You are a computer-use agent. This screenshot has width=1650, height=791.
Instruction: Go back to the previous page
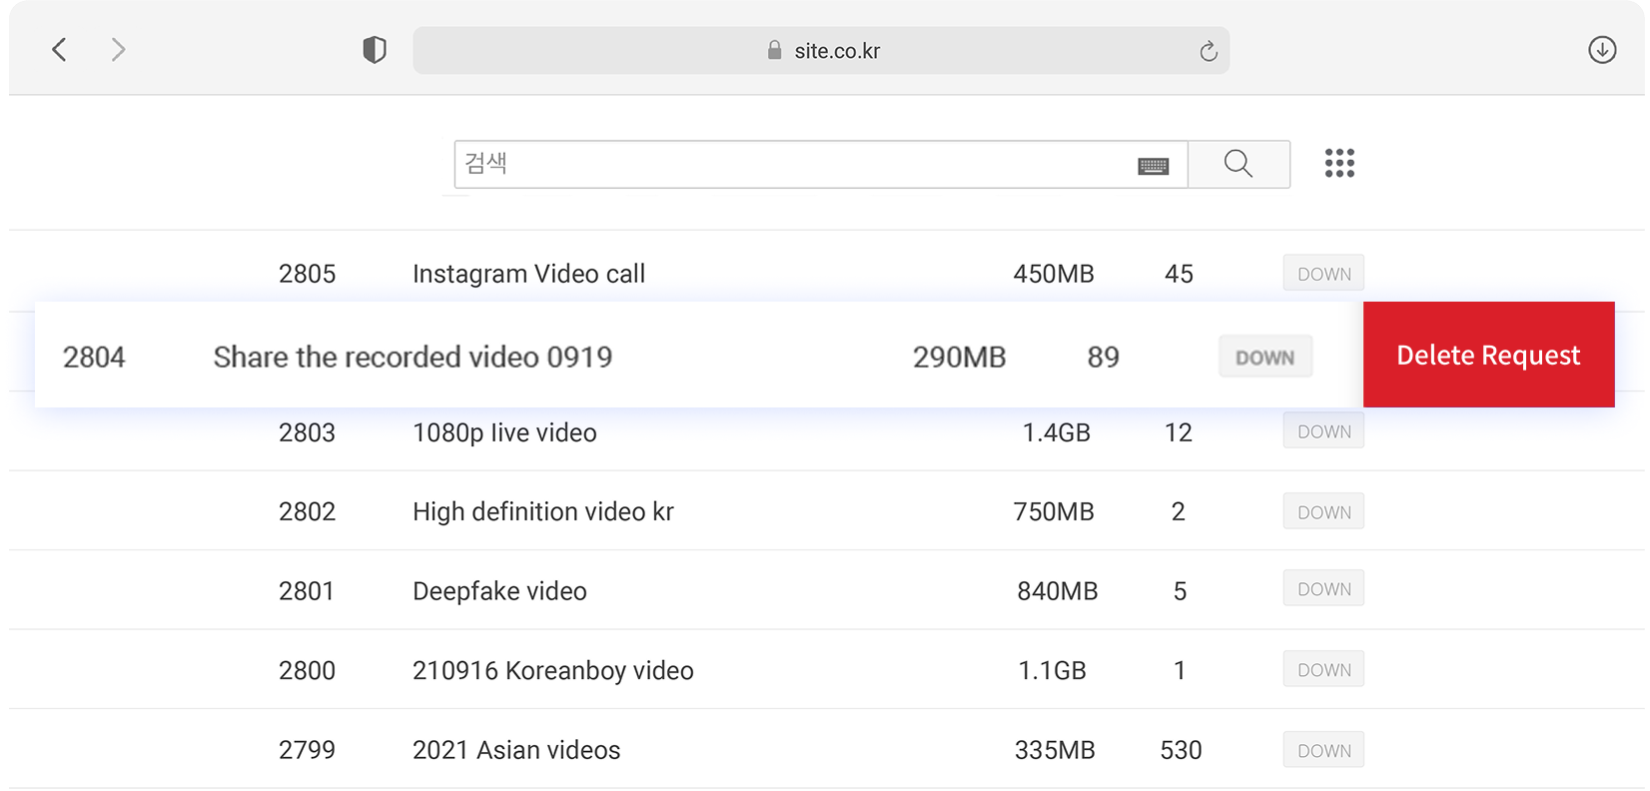click(x=60, y=50)
